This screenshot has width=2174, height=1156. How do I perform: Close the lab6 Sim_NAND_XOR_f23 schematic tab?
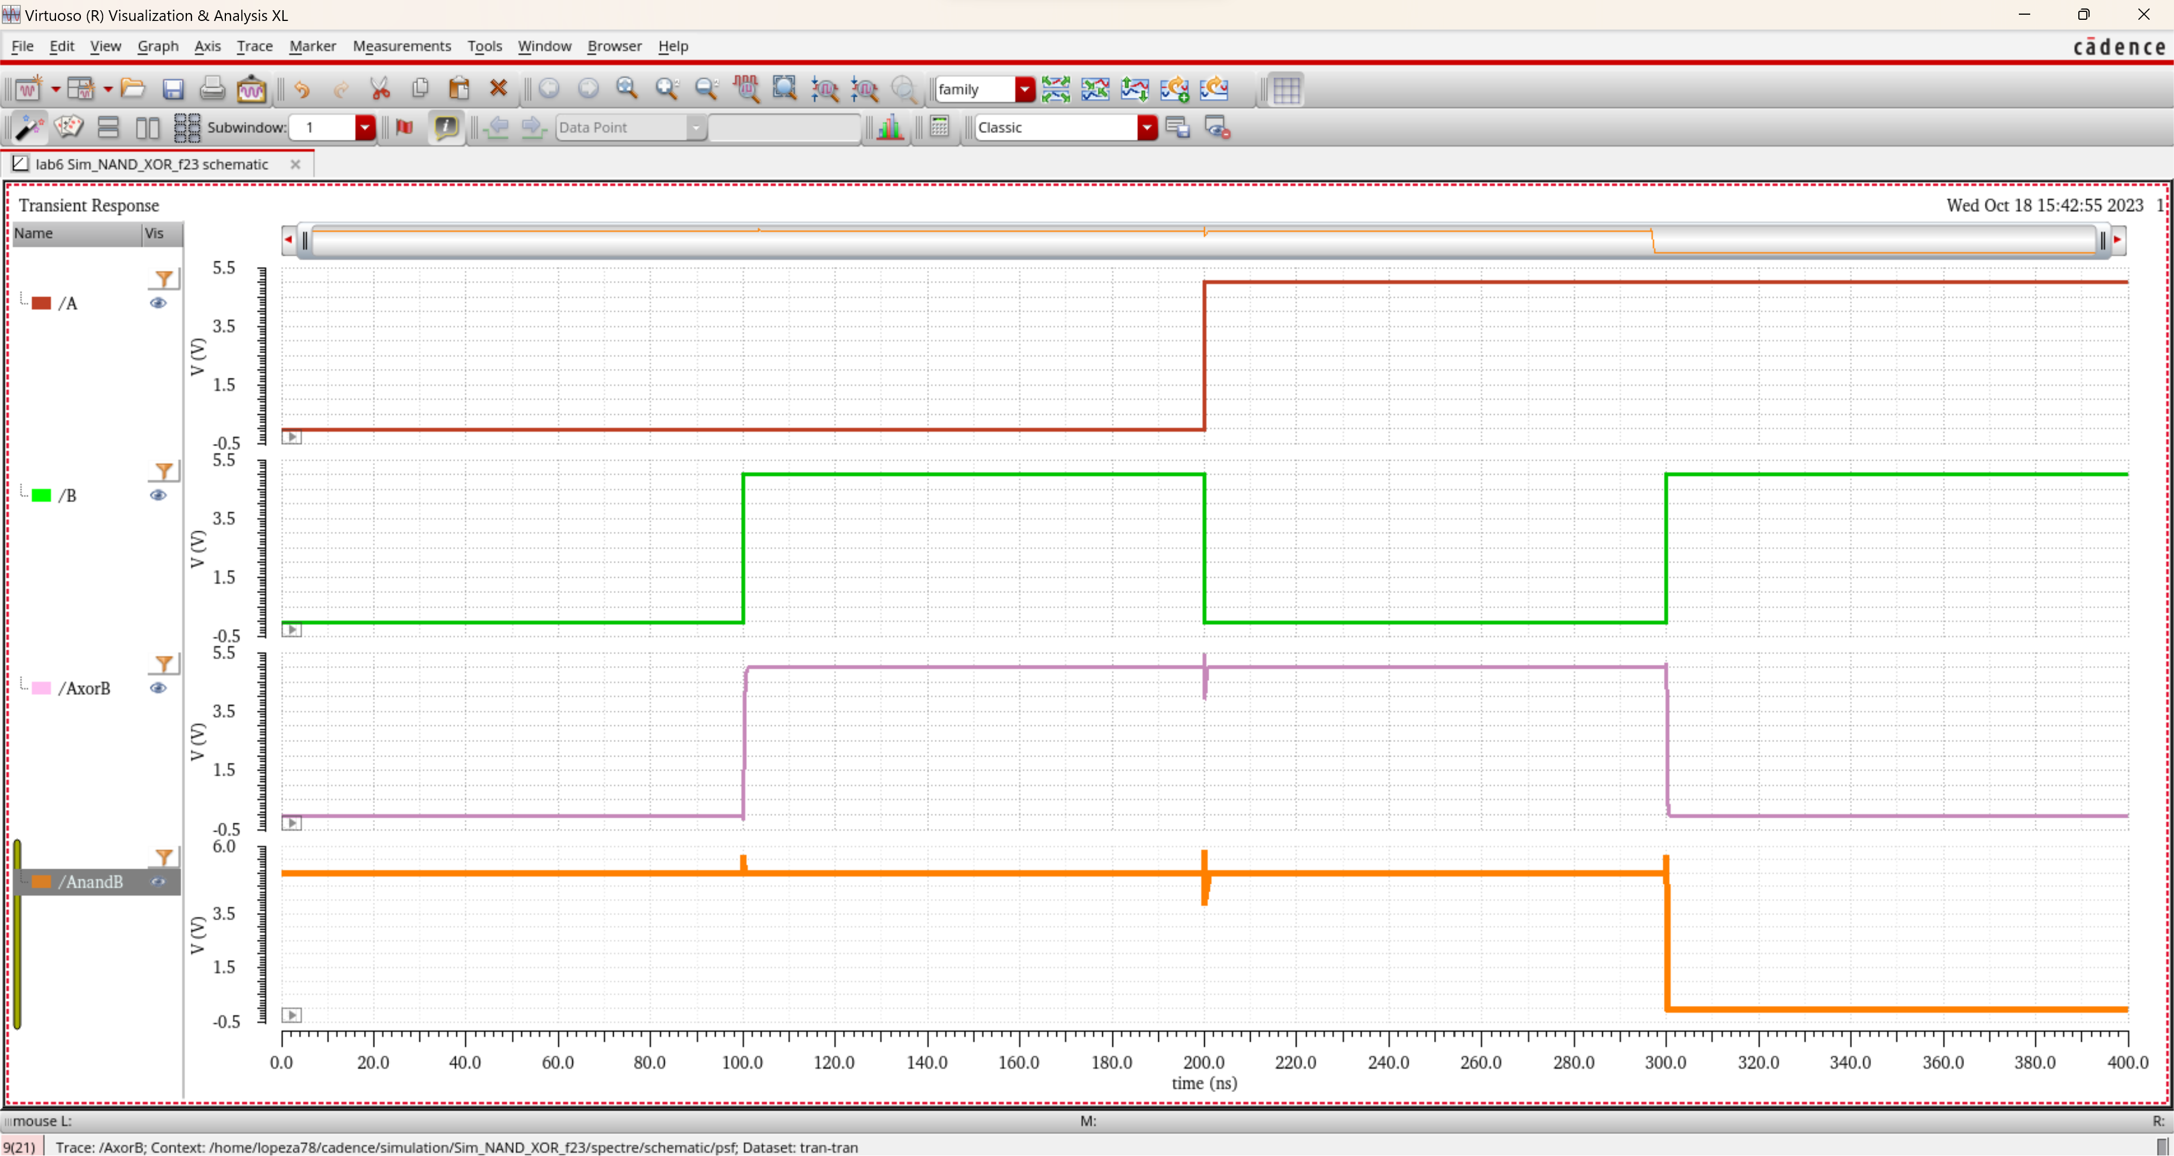pos(296,165)
